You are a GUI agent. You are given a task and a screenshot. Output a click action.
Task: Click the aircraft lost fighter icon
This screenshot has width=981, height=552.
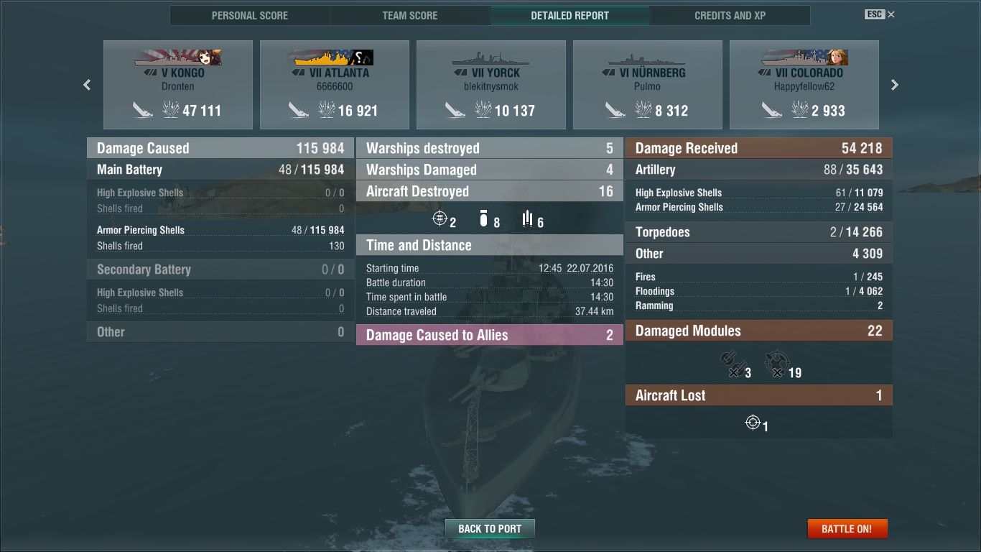click(753, 422)
